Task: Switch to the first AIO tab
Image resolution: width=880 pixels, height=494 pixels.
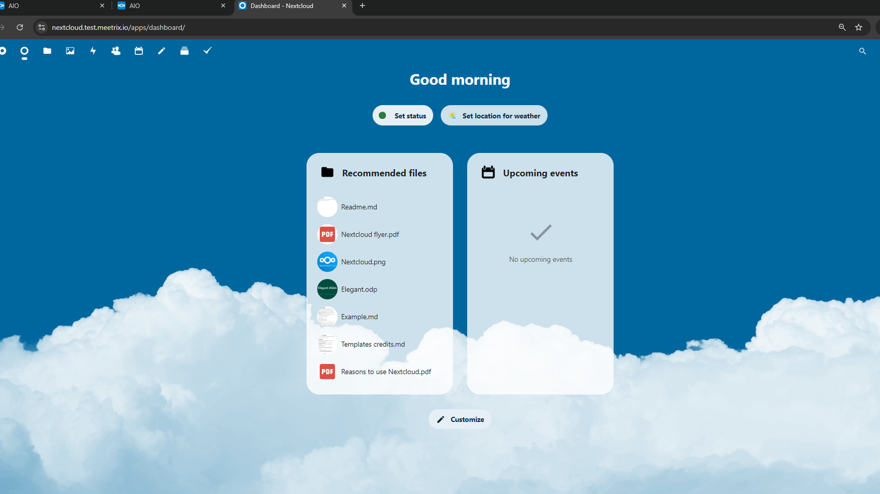Action: pyautogui.click(x=52, y=6)
